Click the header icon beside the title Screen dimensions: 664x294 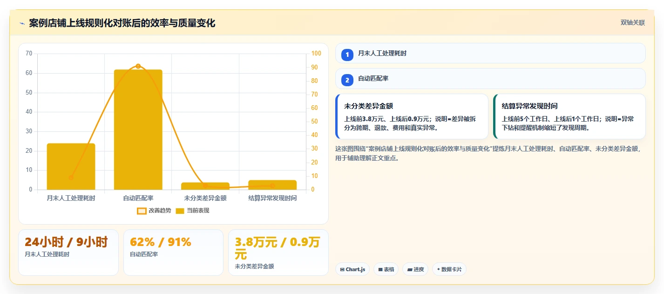point(22,23)
